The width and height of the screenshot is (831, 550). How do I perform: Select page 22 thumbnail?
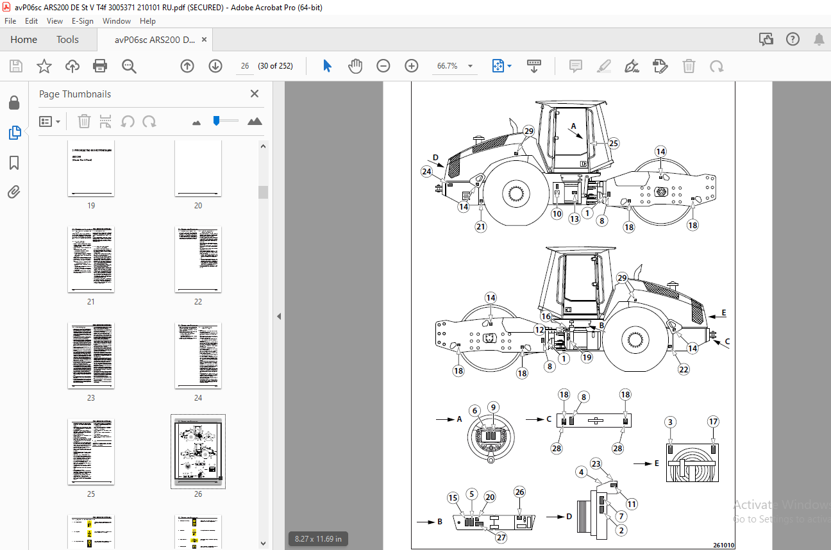pyautogui.click(x=198, y=260)
